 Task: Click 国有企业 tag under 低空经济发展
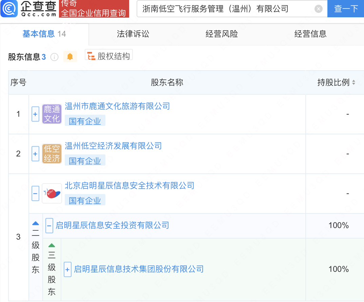pos(85,161)
